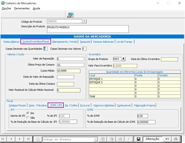Open the Reajuste tab
The width and height of the screenshot is (185, 143).
click(85, 42)
